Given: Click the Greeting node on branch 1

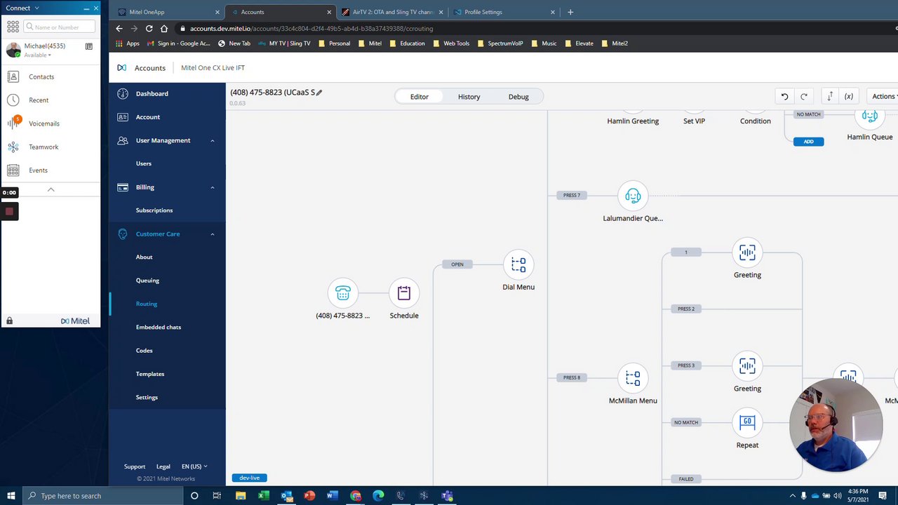Looking at the screenshot, I should point(747,252).
